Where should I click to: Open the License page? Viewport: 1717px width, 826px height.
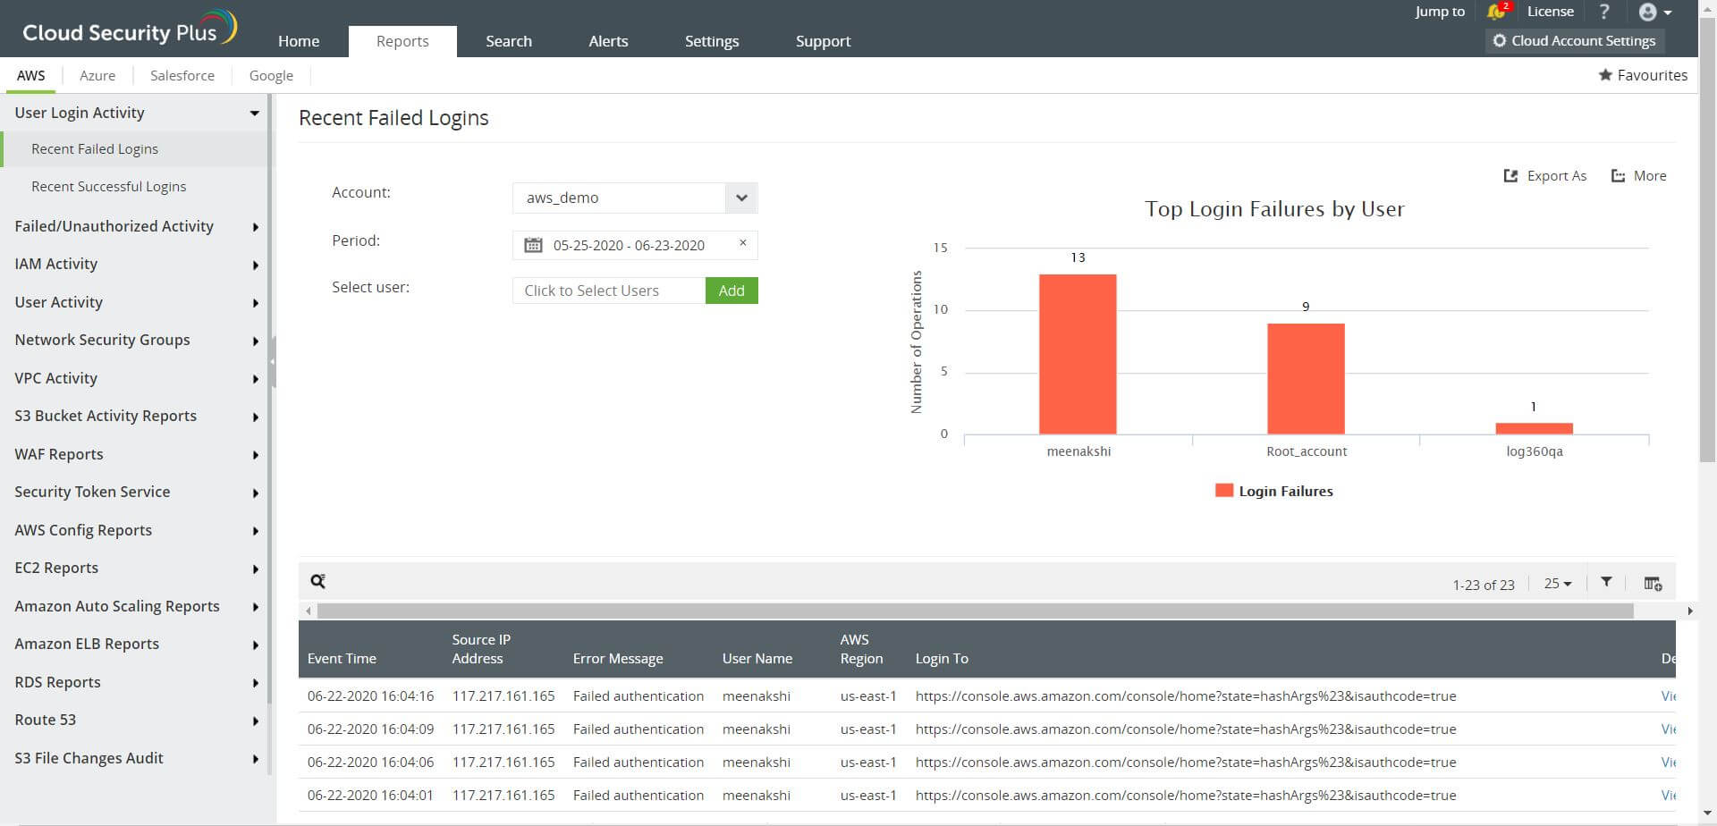(x=1550, y=12)
